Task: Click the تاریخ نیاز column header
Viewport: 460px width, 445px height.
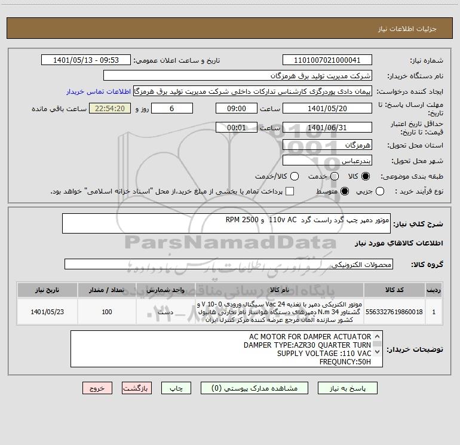Action: click(x=47, y=290)
